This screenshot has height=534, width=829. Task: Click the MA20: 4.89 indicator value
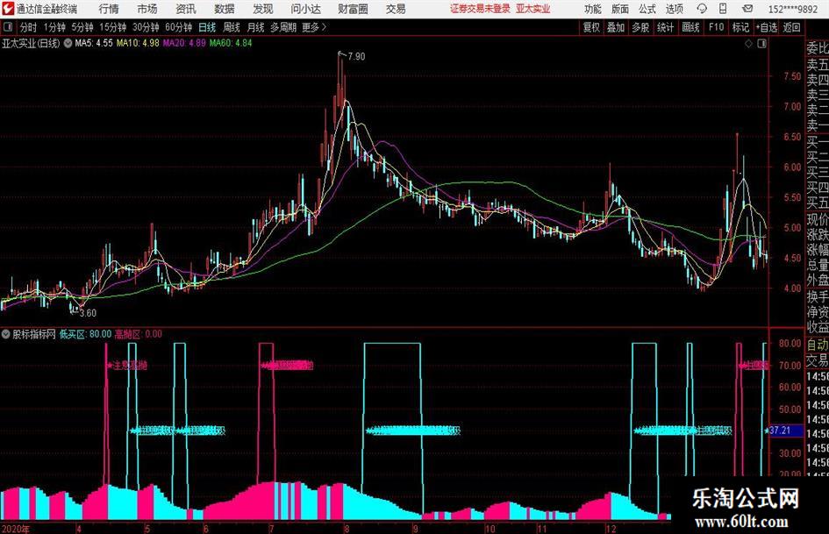pos(184,43)
